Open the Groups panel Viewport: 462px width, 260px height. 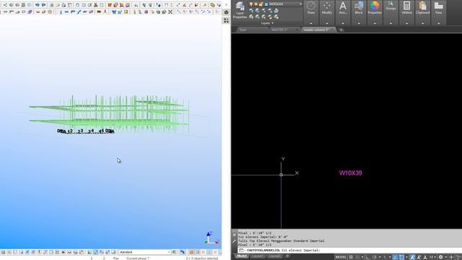(391, 6)
